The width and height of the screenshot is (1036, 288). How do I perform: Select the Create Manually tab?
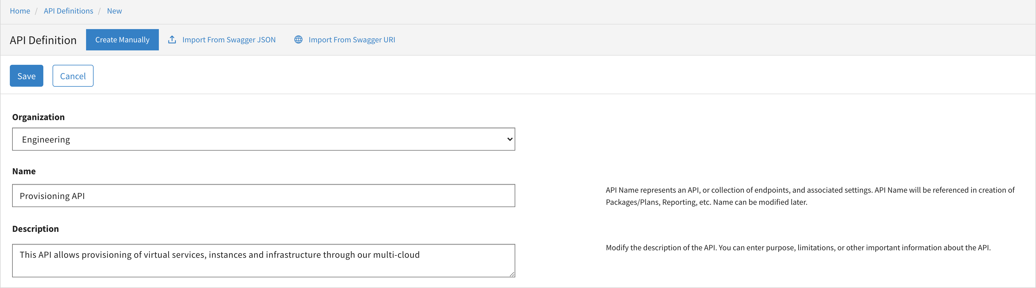(x=122, y=40)
